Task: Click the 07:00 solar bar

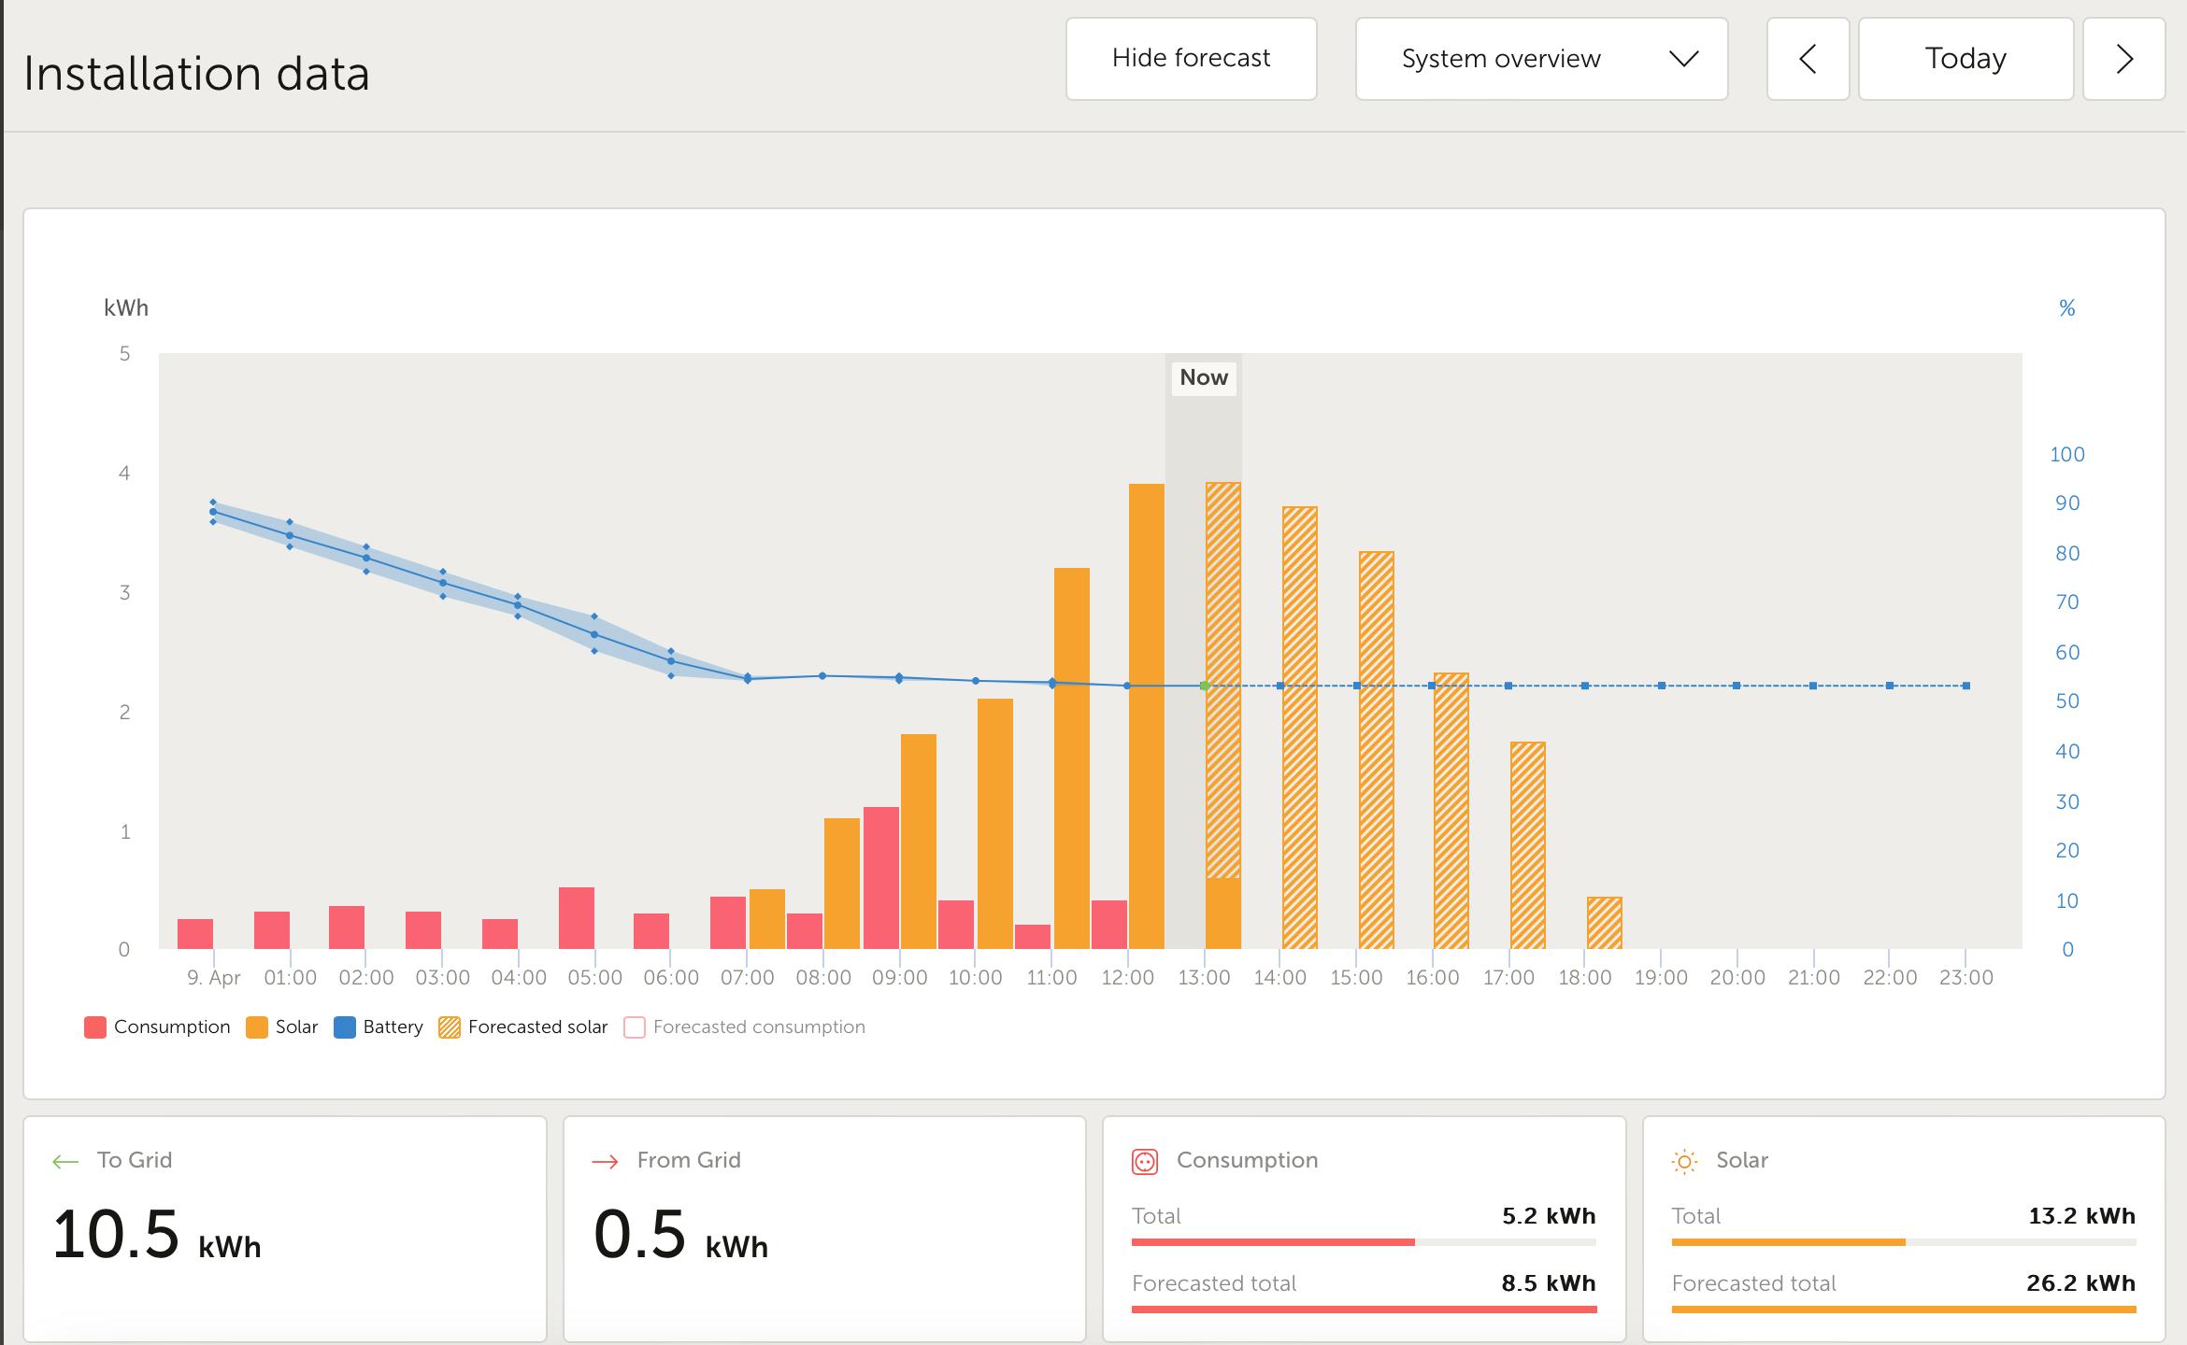Action: 767,919
